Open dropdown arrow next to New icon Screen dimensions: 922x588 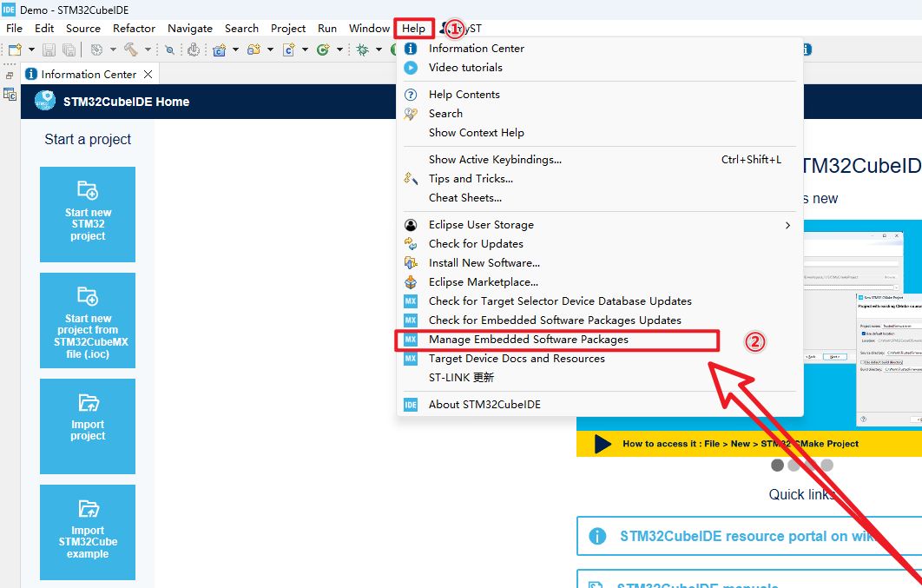[x=31, y=50]
